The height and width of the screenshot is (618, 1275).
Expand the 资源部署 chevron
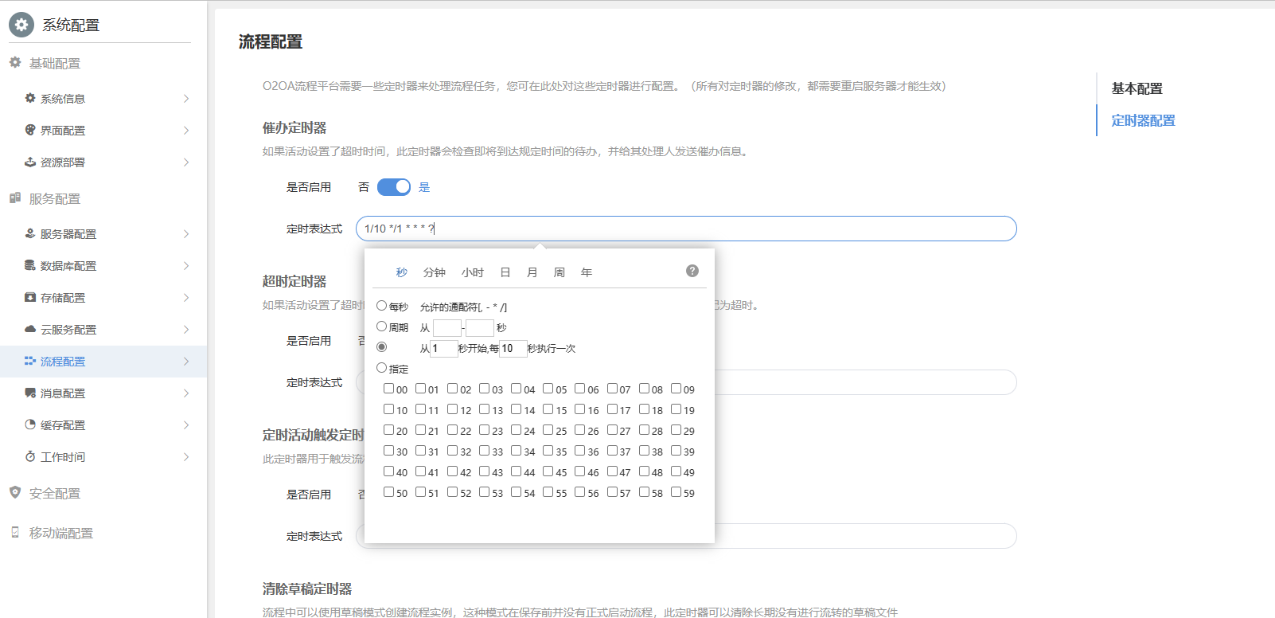coord(186,162)
